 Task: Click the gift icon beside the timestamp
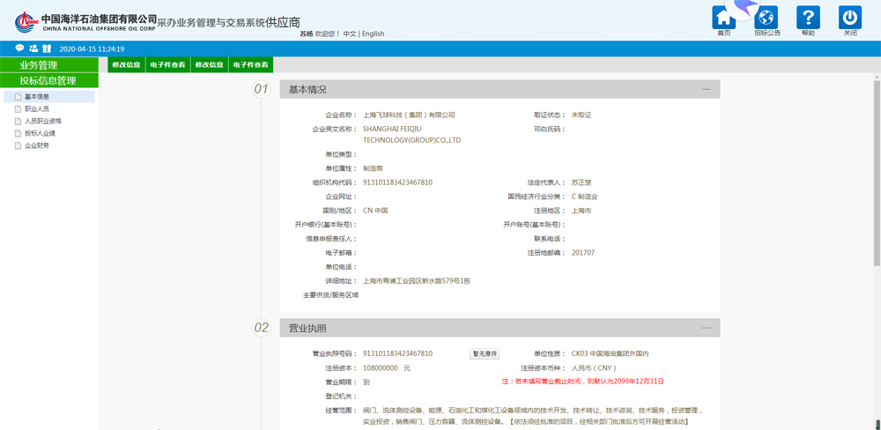47,48
